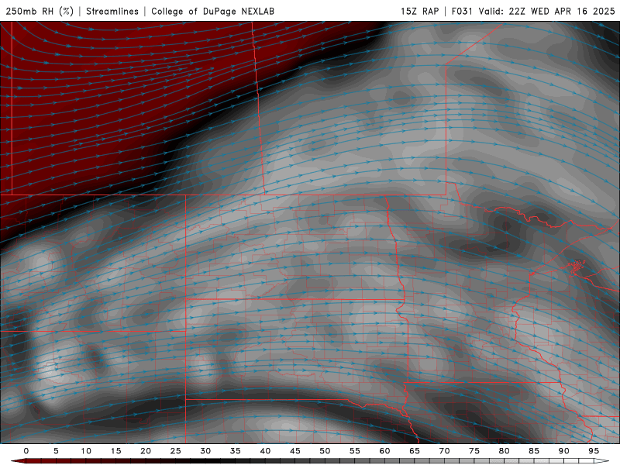Click the colorbar label "15"
The width and height of the screenshot is (620, 465).
click(x=115, y=451)
